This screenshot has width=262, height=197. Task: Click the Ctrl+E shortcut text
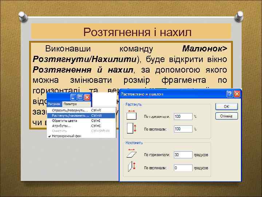pyautogui.click(x=96, y=126)
